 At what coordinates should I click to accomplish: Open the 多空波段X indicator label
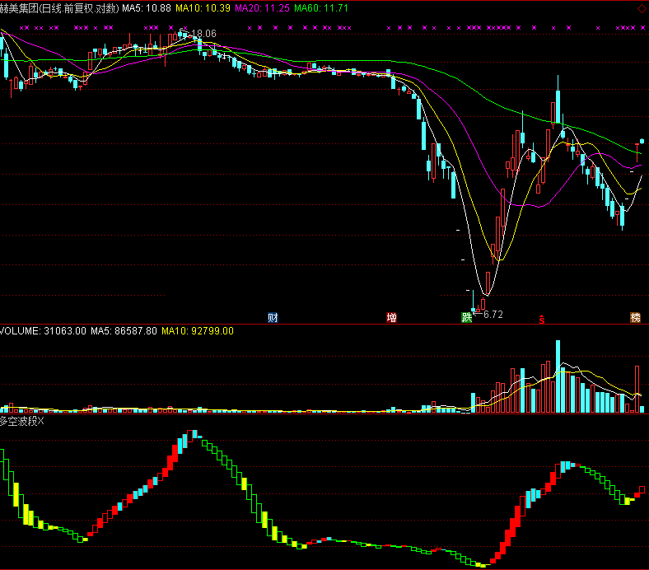pyautogui.click(x=23, y=420)
